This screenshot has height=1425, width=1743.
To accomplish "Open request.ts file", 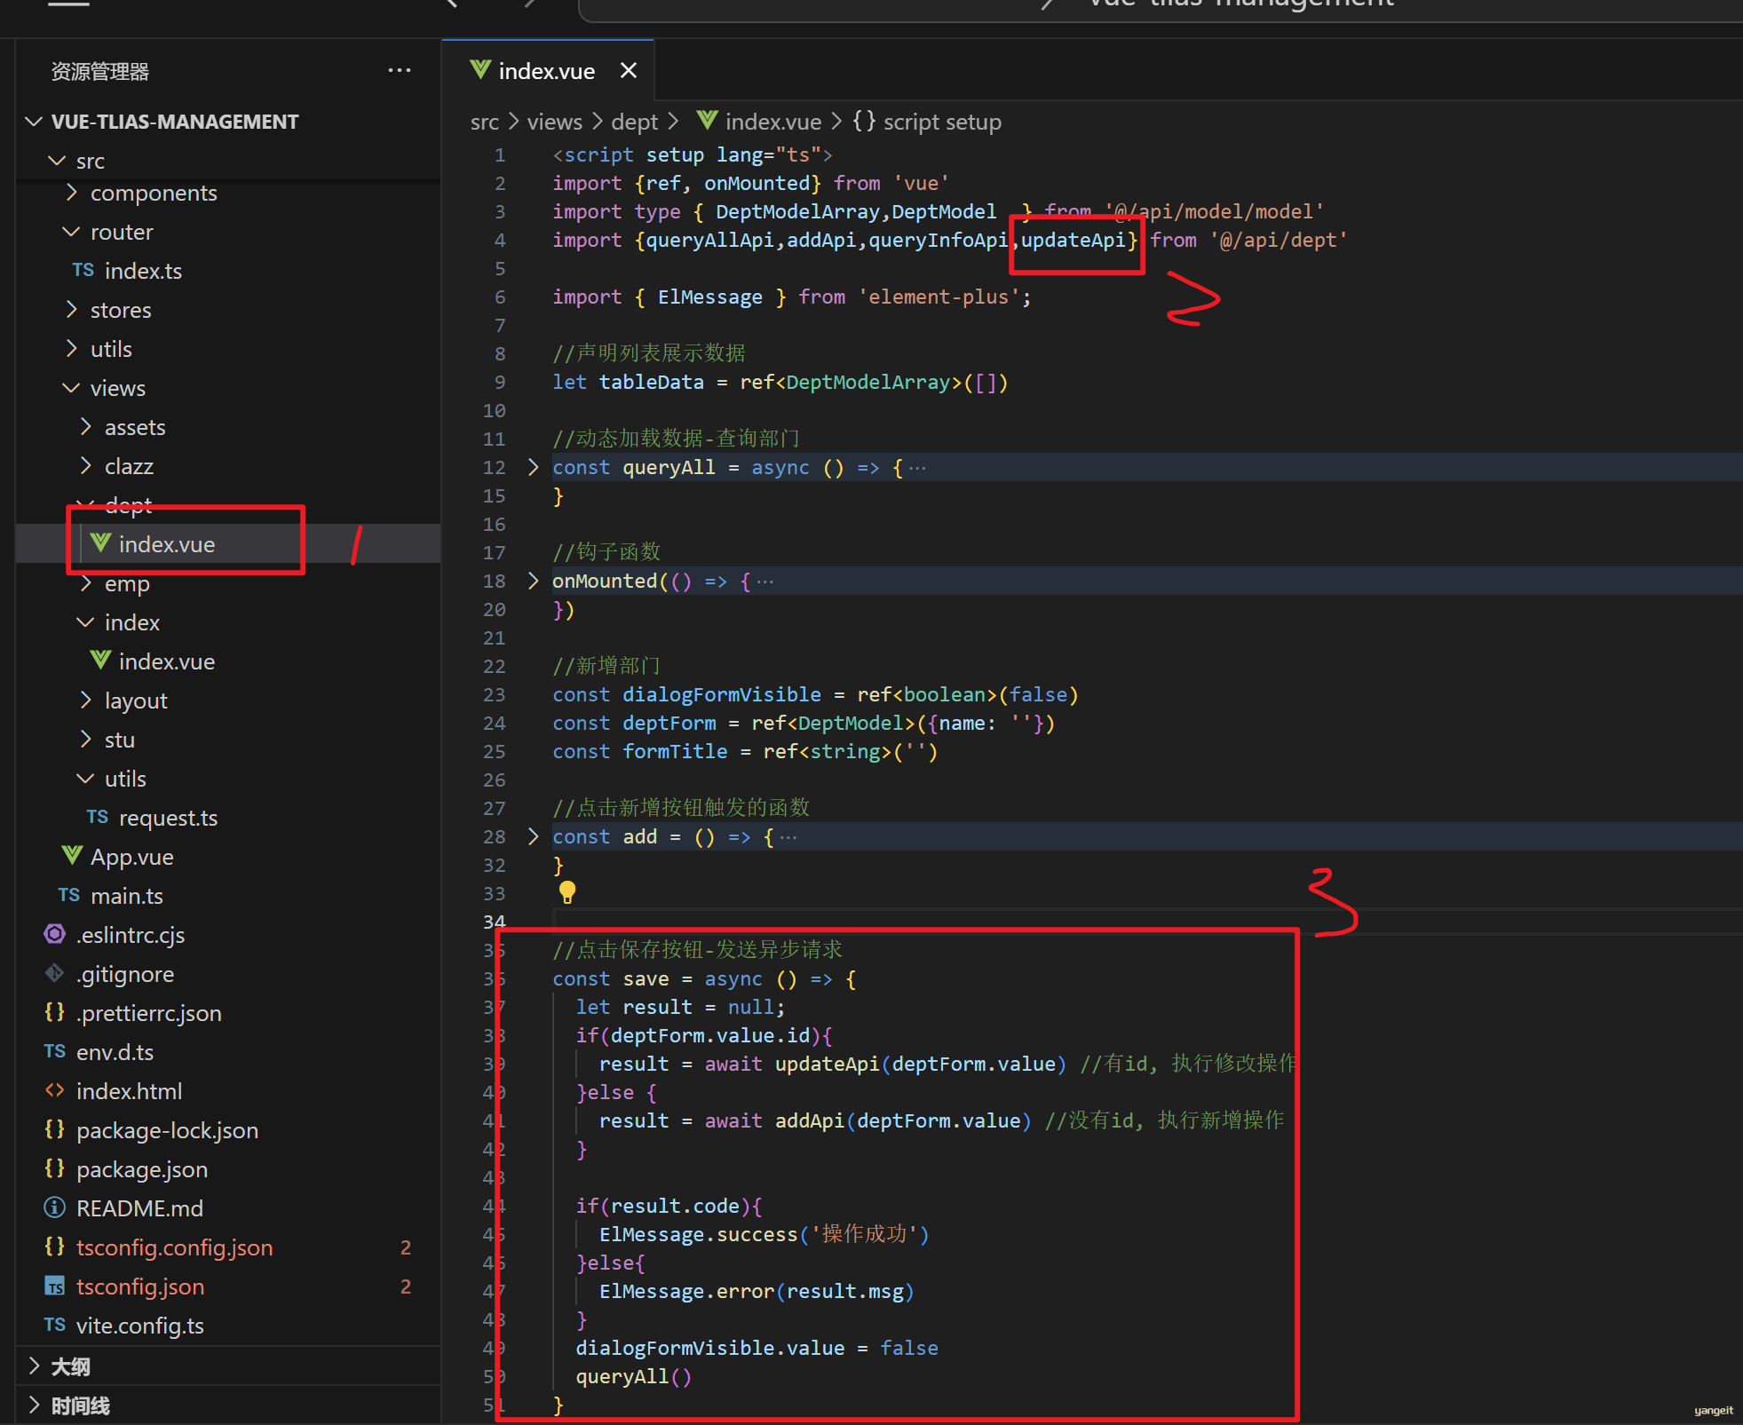I will 168,818.
